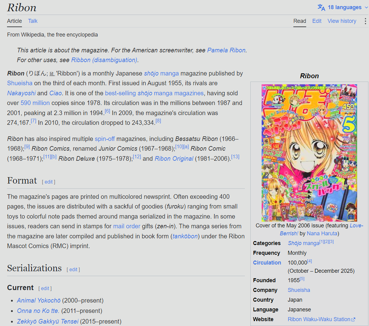This screenshot has height=326, width=369.
Task: Click external link icon beside Ribon Waku-Waku Station
Action: 353,319
